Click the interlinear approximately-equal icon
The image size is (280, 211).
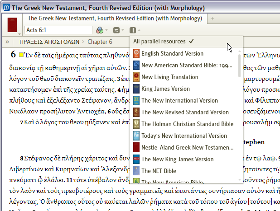116,30
